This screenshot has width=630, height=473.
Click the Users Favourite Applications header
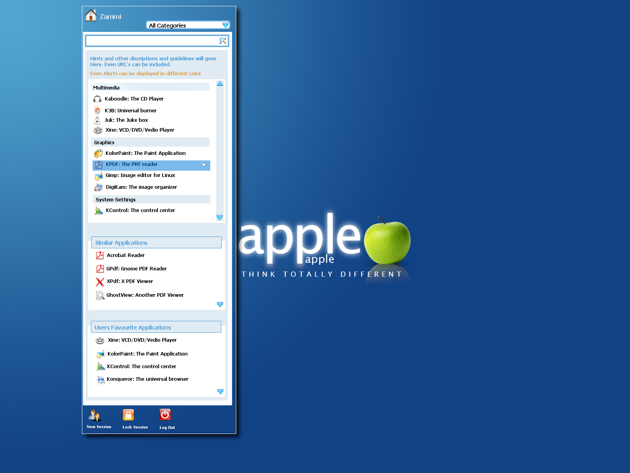156,327
